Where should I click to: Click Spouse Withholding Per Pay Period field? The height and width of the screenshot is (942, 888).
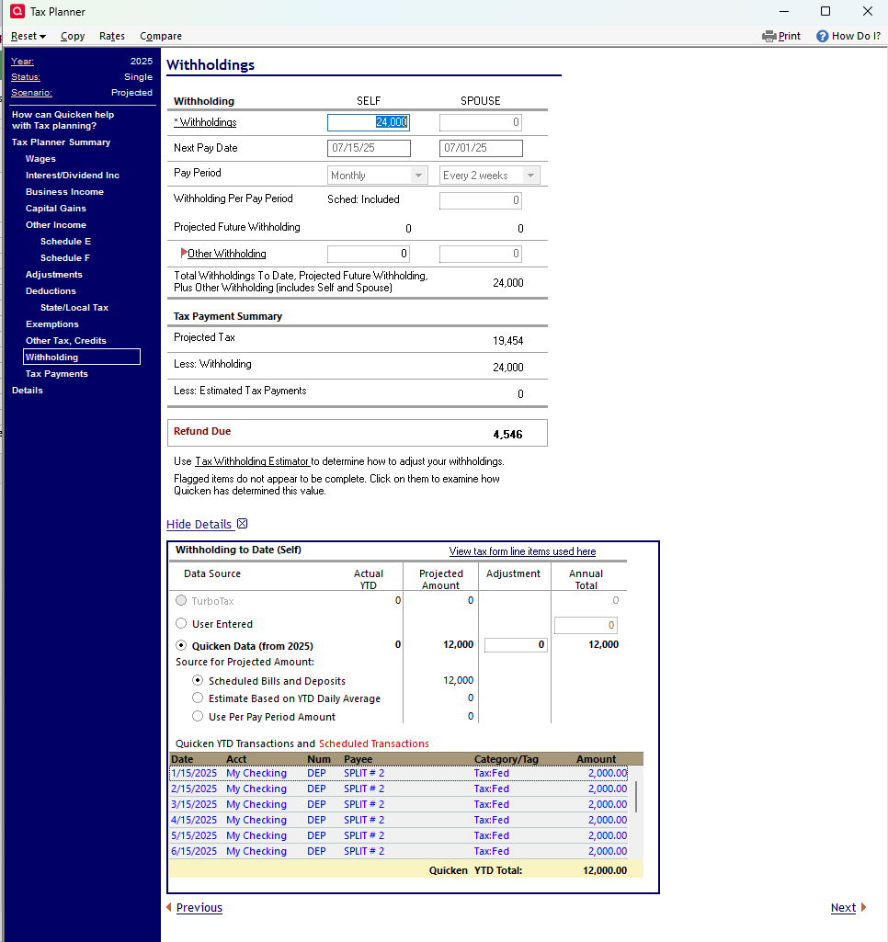coord(481,200)
